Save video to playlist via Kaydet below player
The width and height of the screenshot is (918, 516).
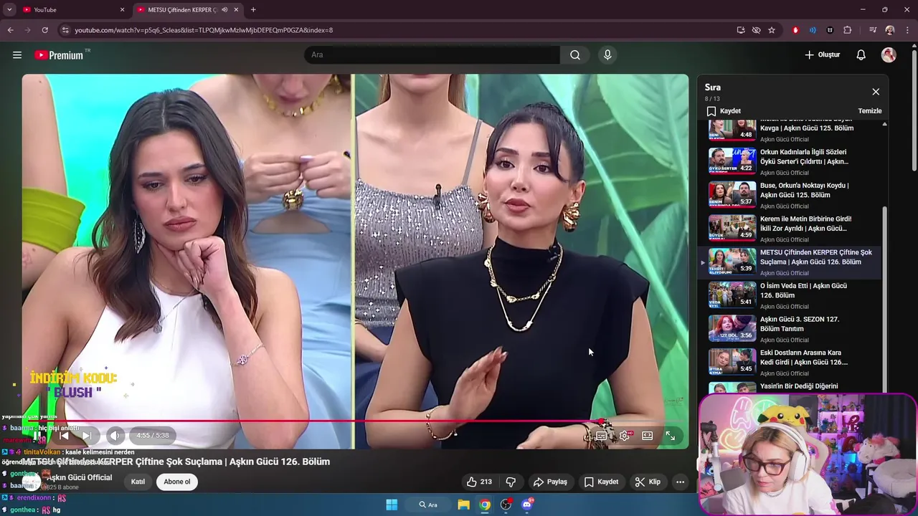(x=601, y=482)
